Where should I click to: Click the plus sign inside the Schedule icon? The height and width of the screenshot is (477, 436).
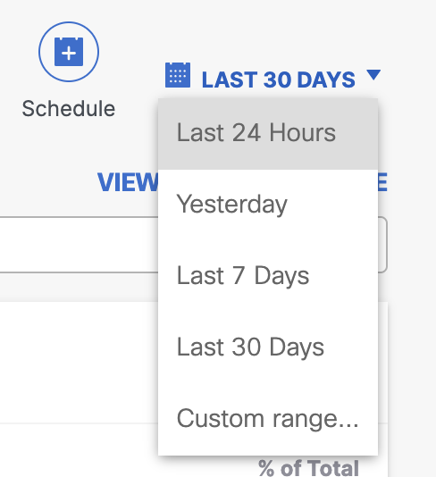69,54
